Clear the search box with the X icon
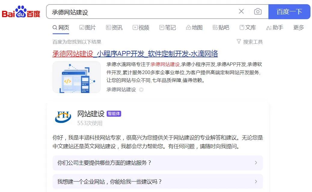The width and height of the screenshot is (312, 192). (241, 11)
